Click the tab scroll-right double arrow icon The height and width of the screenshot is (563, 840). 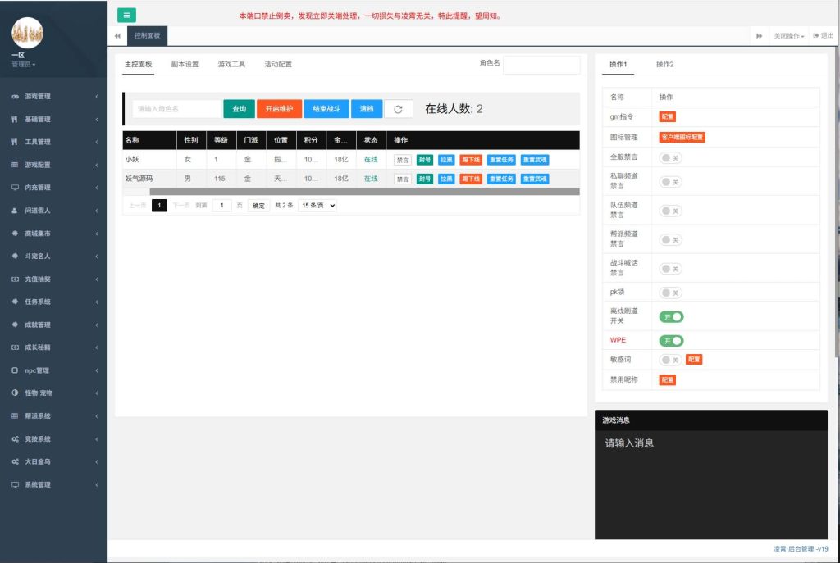click(759, 36)
